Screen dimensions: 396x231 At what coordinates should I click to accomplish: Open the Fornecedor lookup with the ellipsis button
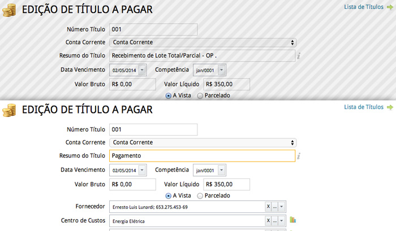275,207
